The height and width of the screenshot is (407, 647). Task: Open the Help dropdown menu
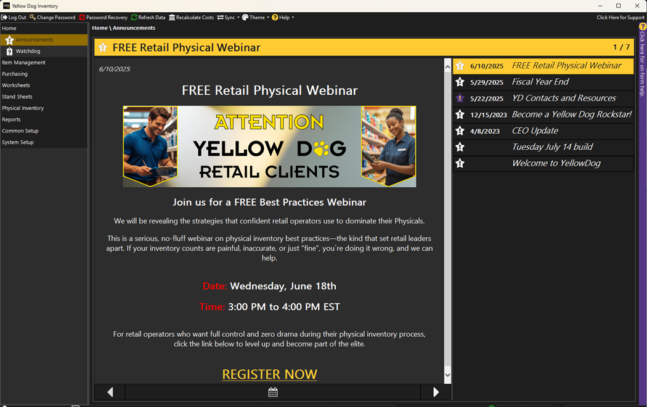[x=283, y=17]
